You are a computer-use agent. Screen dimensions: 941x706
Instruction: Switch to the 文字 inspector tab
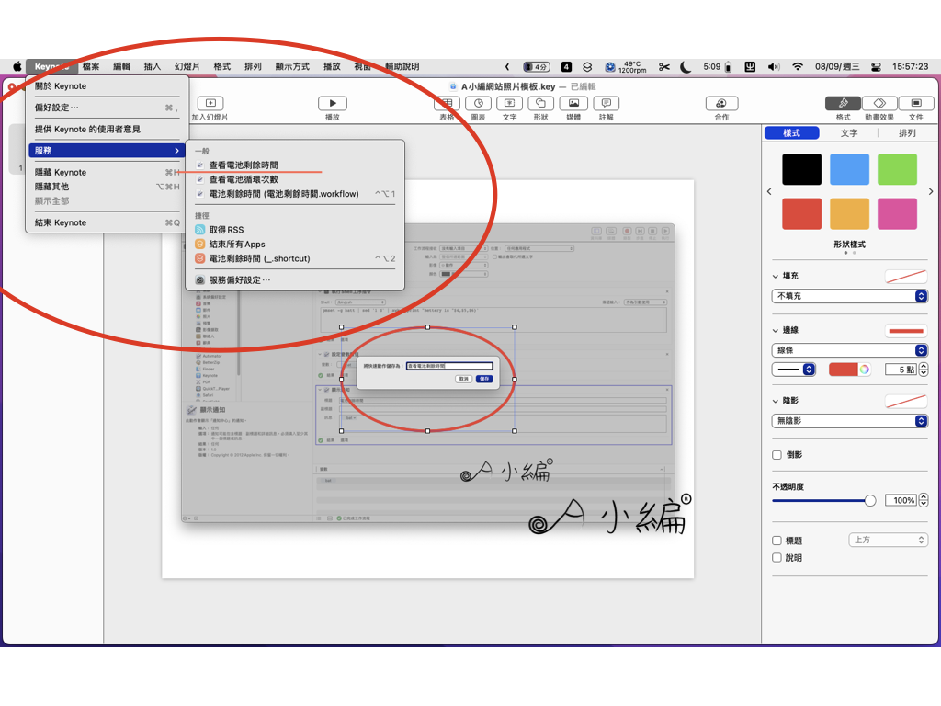pyautogui.click(x=848, y=132)
